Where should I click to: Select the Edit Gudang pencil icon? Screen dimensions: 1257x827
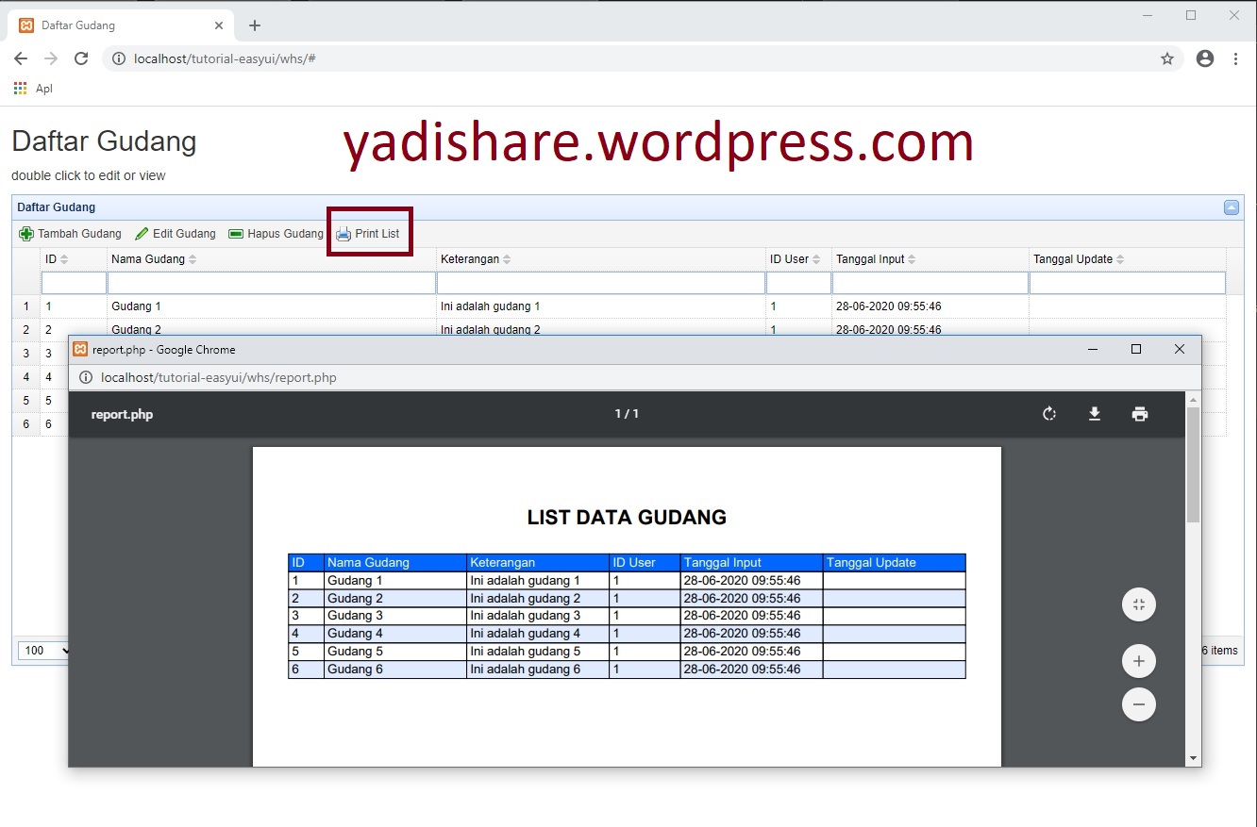click(143, 233)
